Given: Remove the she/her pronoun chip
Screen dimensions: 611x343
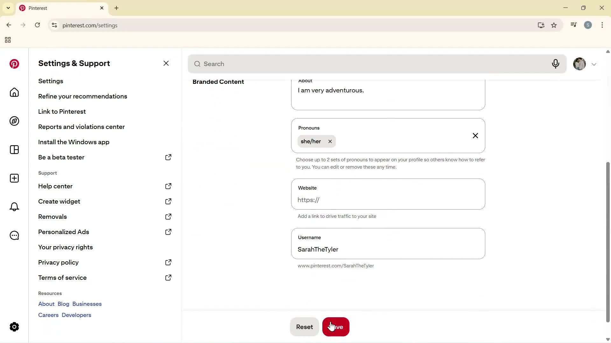Looking at the screenshot, I should tap(330, 141).
